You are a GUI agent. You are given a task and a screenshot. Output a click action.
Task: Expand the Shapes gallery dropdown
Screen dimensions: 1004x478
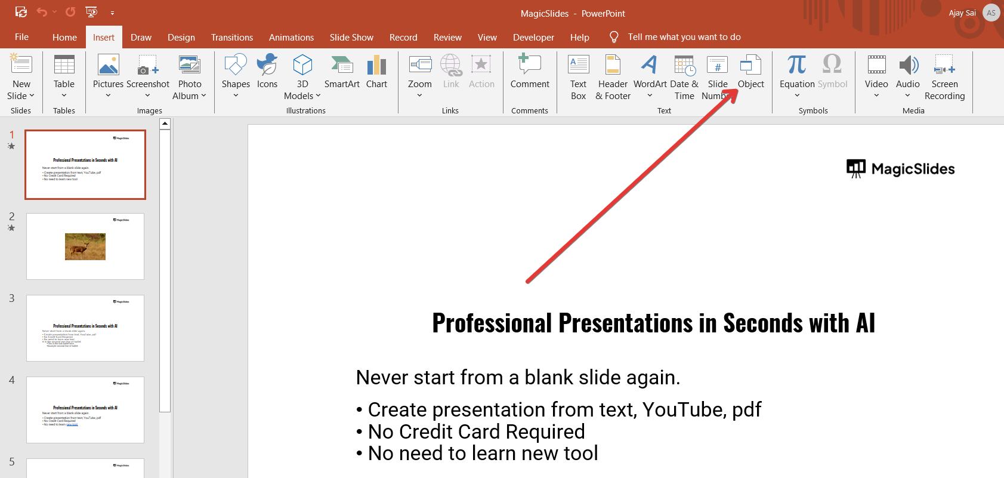236,95
